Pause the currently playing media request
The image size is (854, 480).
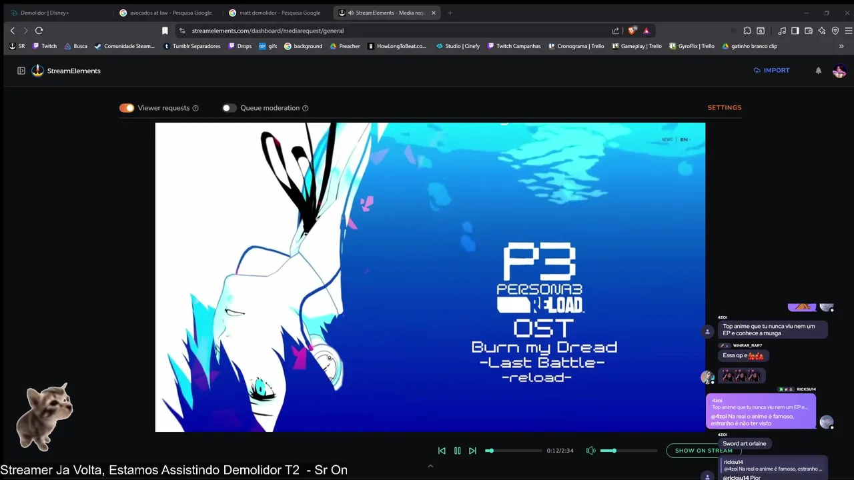[x=457, y=451]
